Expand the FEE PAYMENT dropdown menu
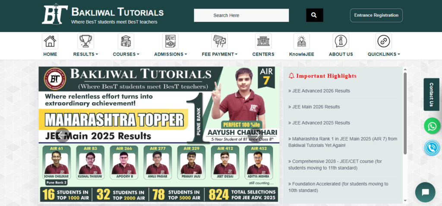 tap(220, 54)
